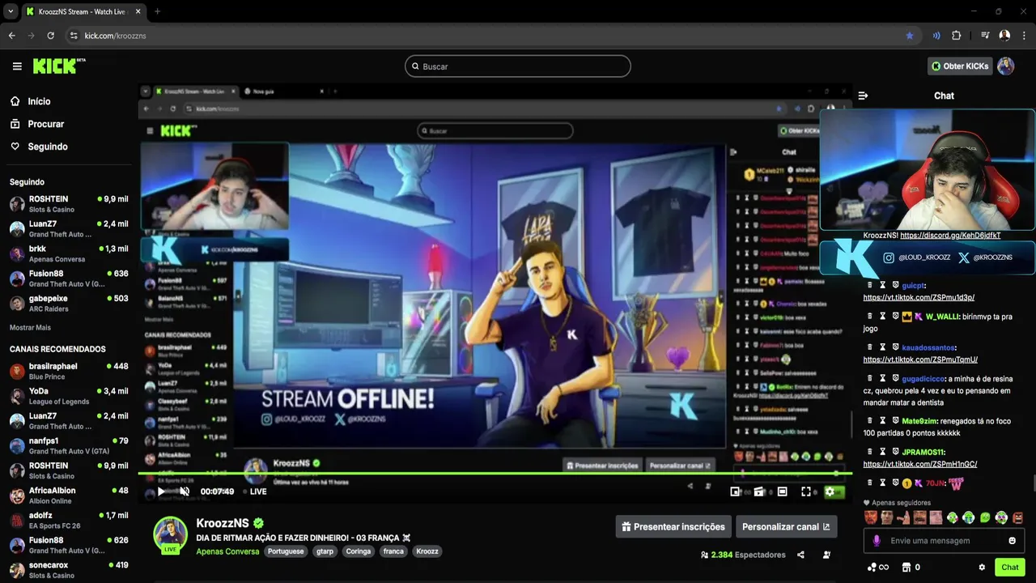Enter fullscreen mode
Viewport: 1036px width, 583px height.
pos(806,492)
